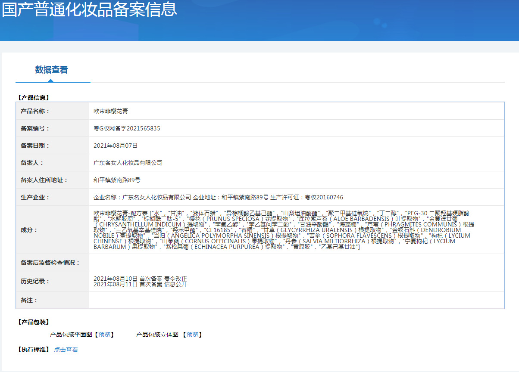Select the 数据查看 tab

click(52, 70)
